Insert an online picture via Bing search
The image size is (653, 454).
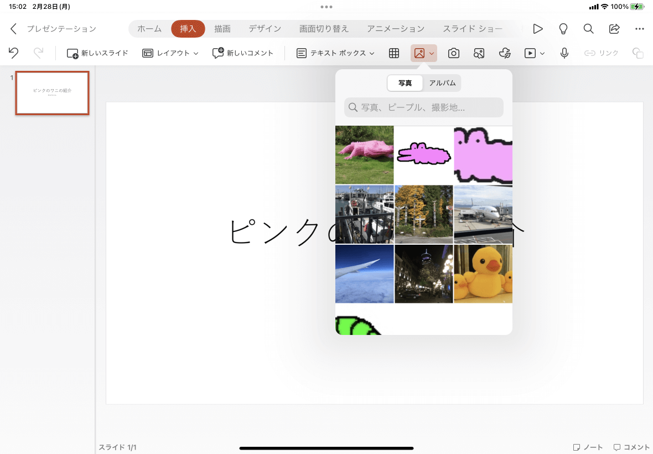[479, 53]
